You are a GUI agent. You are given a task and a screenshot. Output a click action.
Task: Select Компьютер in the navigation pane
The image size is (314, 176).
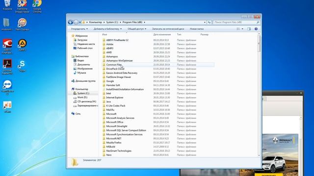[81, 89]
